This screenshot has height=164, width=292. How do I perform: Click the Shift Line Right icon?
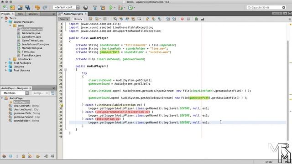(174, 19)
